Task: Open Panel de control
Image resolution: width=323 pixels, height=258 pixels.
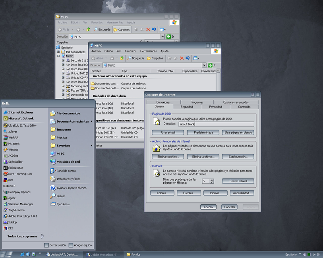Action: [x=63, y=171]
